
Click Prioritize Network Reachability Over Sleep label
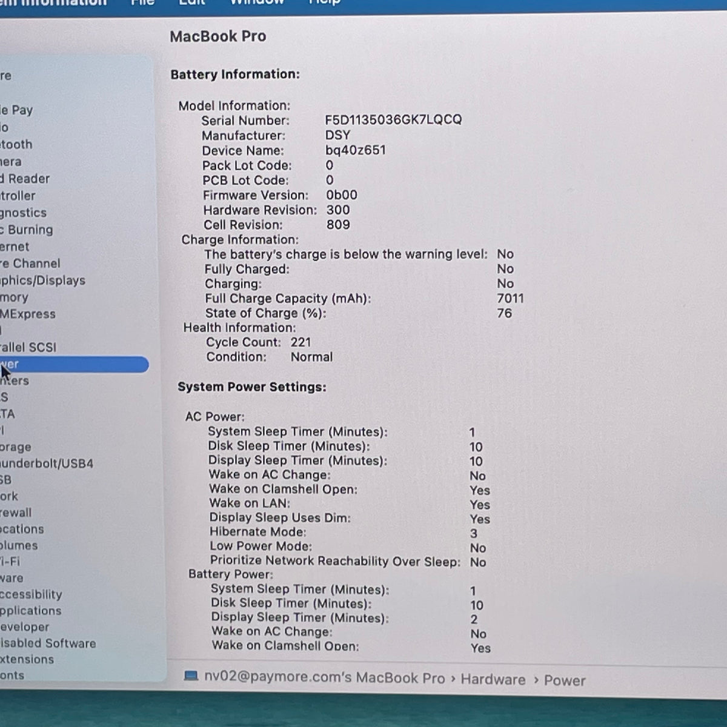pyautogui.click(x=336, y=561)
